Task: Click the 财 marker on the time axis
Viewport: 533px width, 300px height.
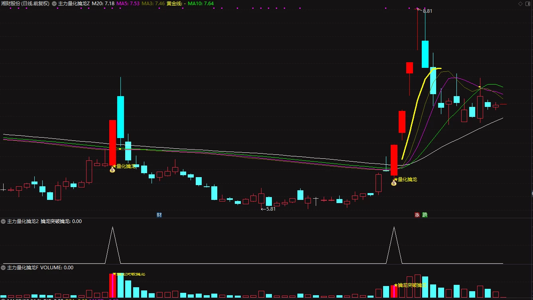Action: pos(159,215)
